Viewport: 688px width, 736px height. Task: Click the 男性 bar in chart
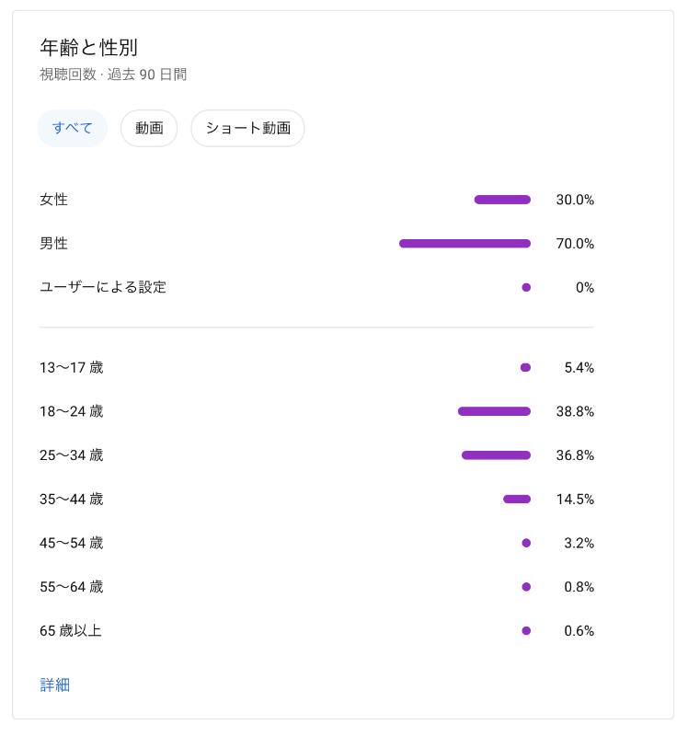[x=465, y=244]
